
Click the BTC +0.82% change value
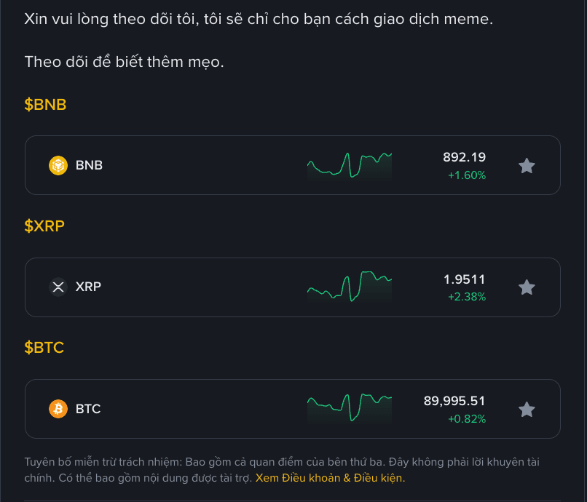pos(466,419)
